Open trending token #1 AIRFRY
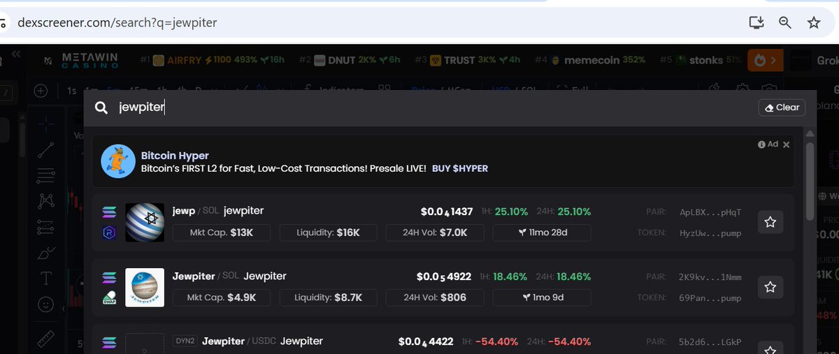The image size is (839, 354). tap(212, 60)
